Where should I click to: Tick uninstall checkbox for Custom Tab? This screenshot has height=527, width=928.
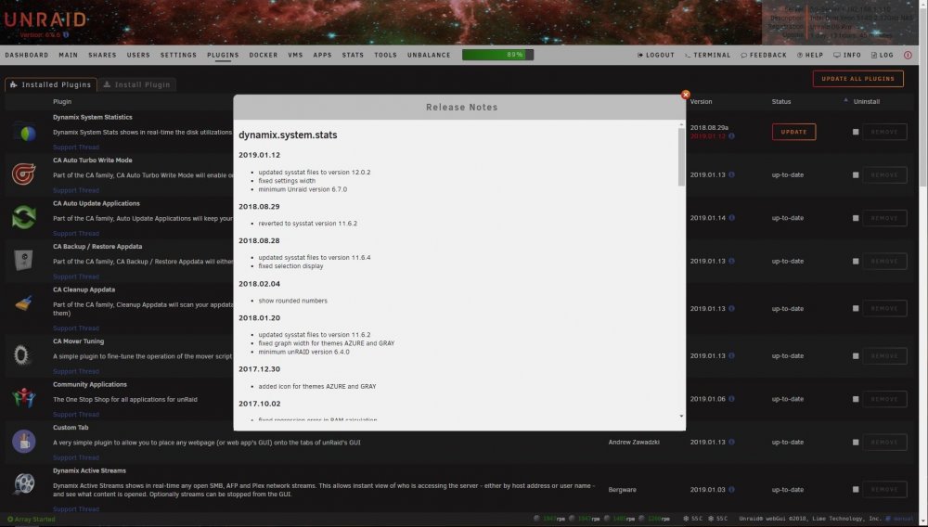pos(856,443)
